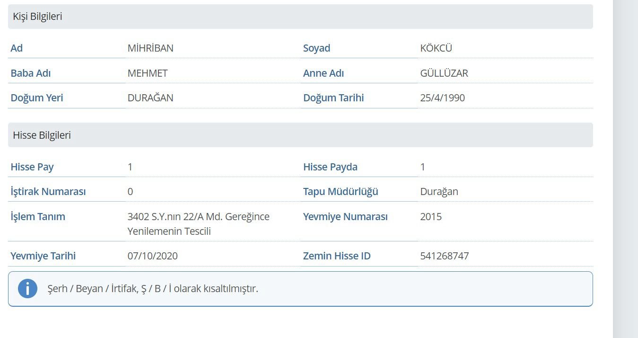Click the İşlem Tanım description text
Viewport: 638px width, 338px height.
(198, 224)
